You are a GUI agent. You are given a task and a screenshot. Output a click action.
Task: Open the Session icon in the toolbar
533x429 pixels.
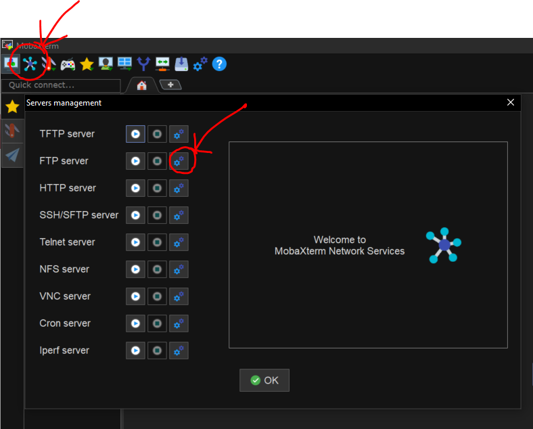point(11,64)
